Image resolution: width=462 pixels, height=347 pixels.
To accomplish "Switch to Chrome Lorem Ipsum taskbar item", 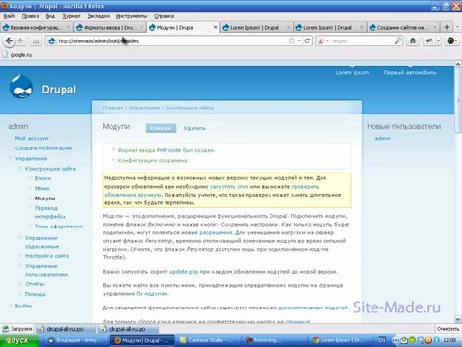I will (341, 340).
